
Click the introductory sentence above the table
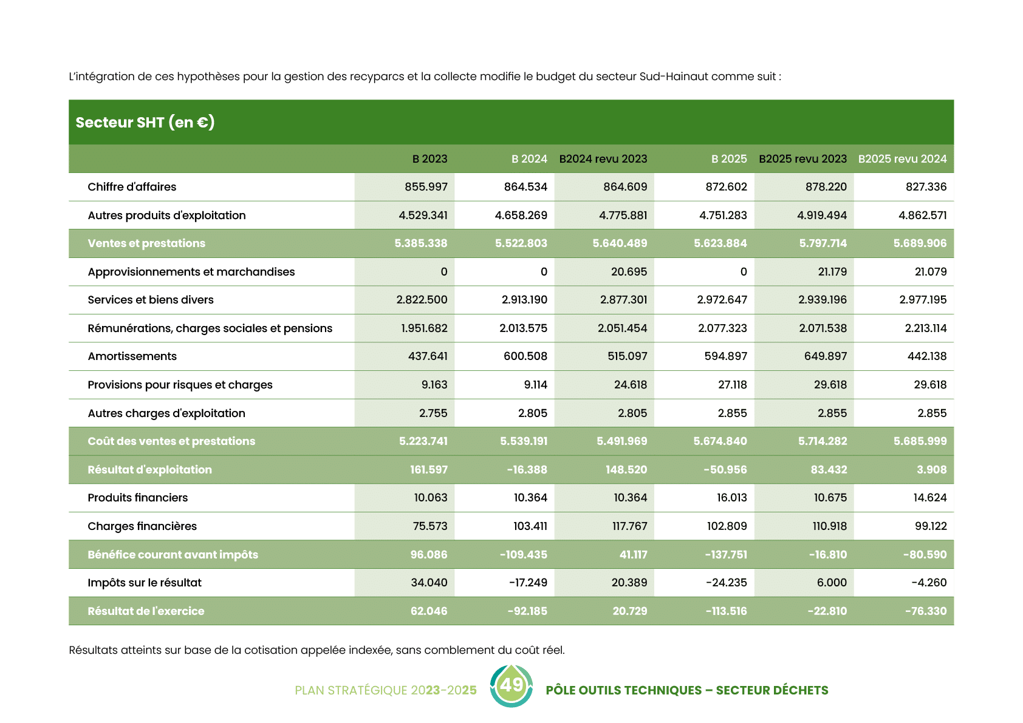[425, 76]
